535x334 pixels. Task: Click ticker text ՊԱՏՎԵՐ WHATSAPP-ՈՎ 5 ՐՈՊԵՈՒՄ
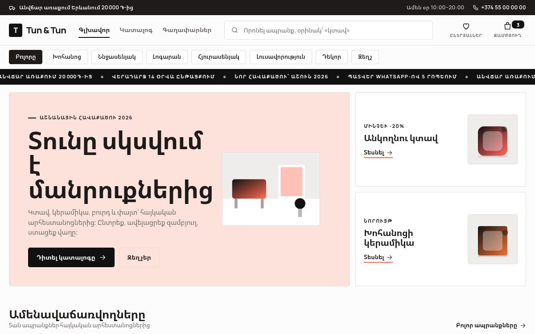point(402,77)
